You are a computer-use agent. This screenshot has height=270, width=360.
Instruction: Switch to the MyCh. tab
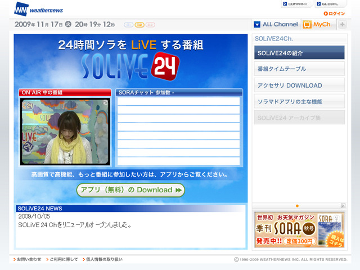(319, 24)
